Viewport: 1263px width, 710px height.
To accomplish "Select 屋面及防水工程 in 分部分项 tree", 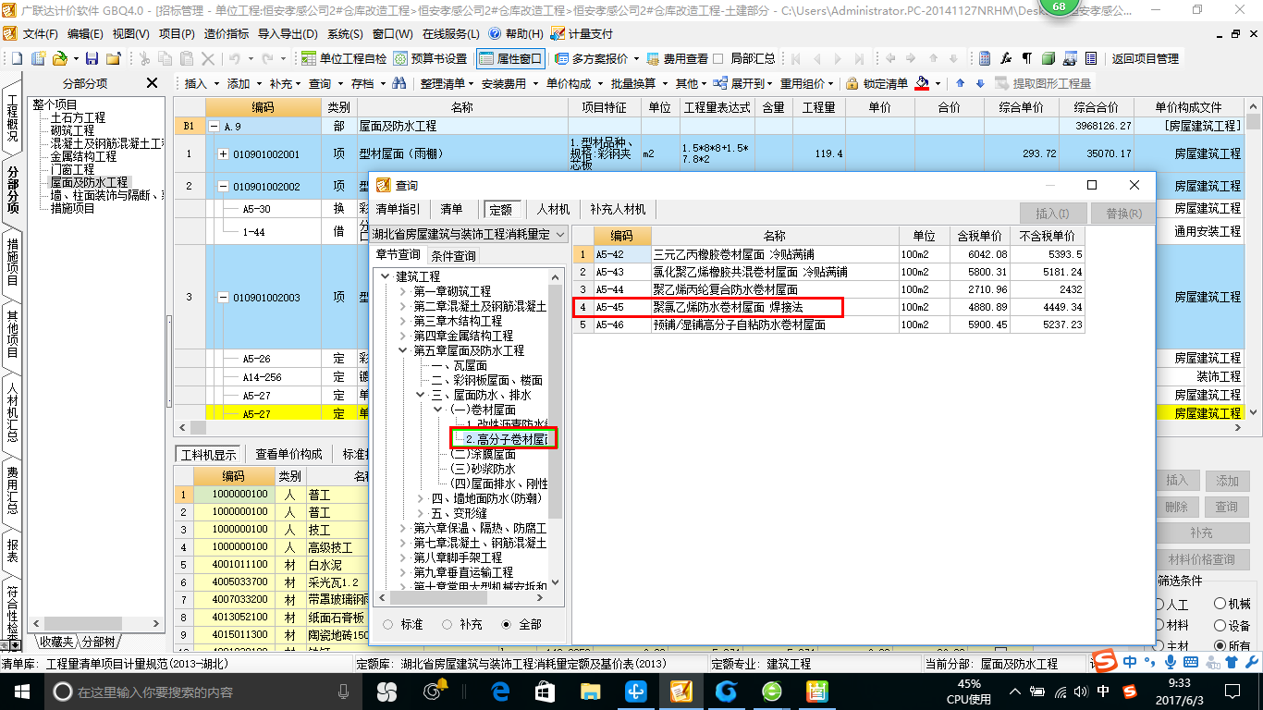I will [x=89, y=182].
